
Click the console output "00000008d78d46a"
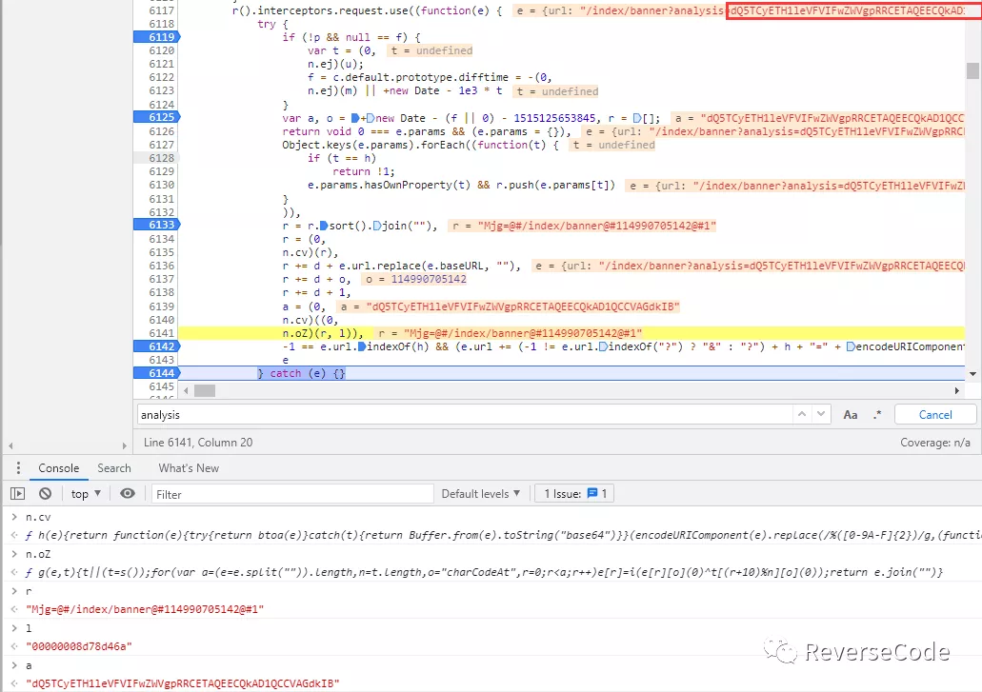(79, 646)
